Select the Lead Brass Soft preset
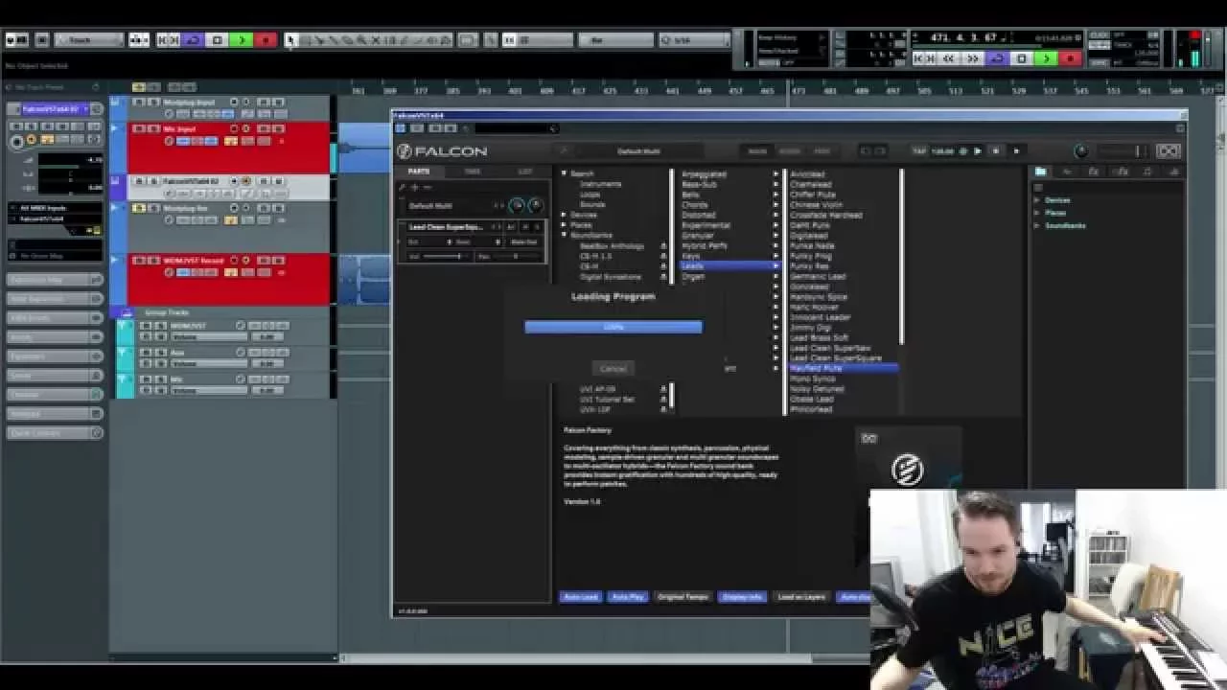 click(820, 337)
